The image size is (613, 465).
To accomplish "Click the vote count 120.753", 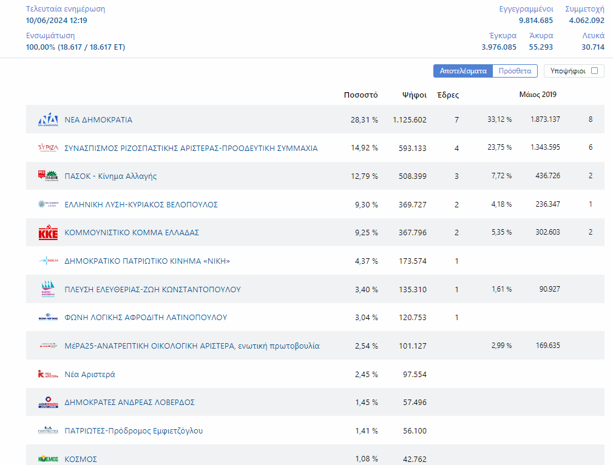I will click(x=413, y=318).
